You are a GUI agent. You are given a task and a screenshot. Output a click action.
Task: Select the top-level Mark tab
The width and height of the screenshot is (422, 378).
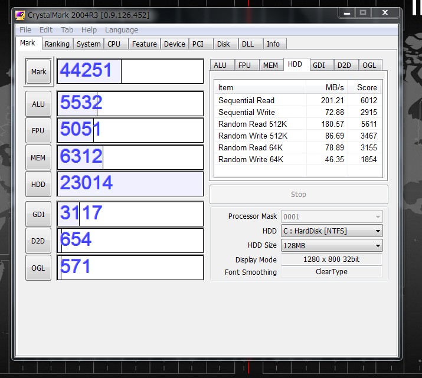(x=28, y=43)
